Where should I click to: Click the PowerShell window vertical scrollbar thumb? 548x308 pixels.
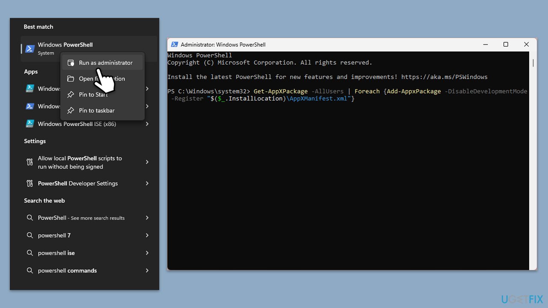[x=533, y=63]
